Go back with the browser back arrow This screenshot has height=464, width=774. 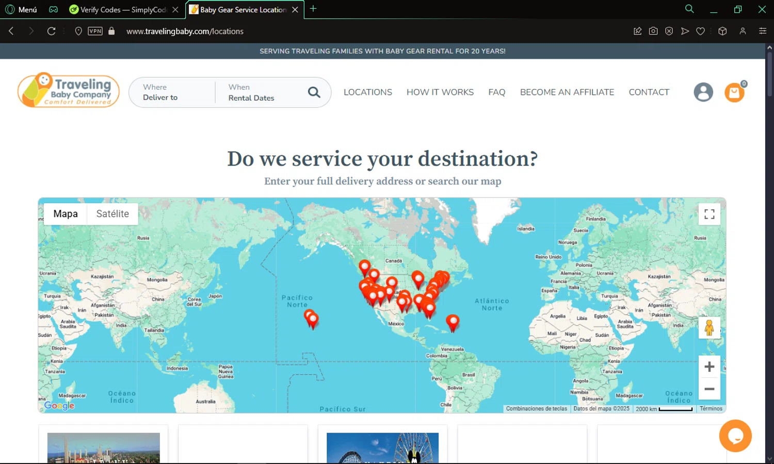coord(11,31)
